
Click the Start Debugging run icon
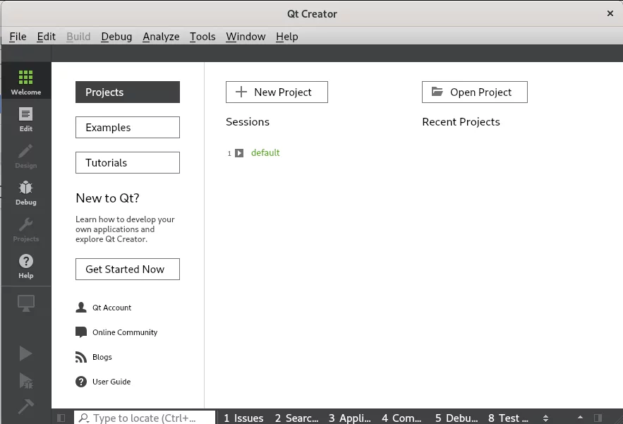26,381
